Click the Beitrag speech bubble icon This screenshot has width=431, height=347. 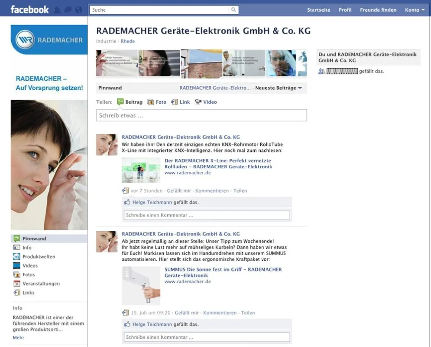pos(120,102)
